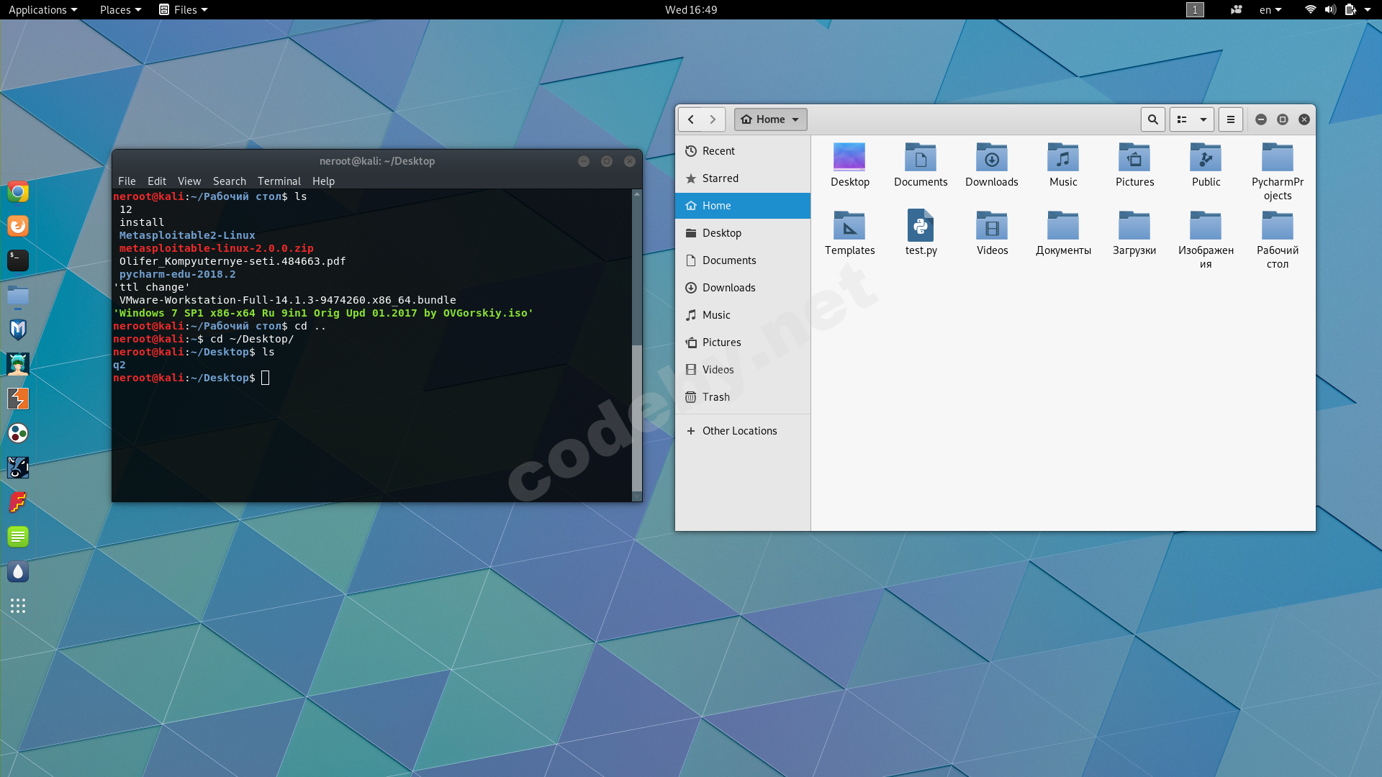
Task: Open Metasploit icon in dock
Action: click(18, 330)
